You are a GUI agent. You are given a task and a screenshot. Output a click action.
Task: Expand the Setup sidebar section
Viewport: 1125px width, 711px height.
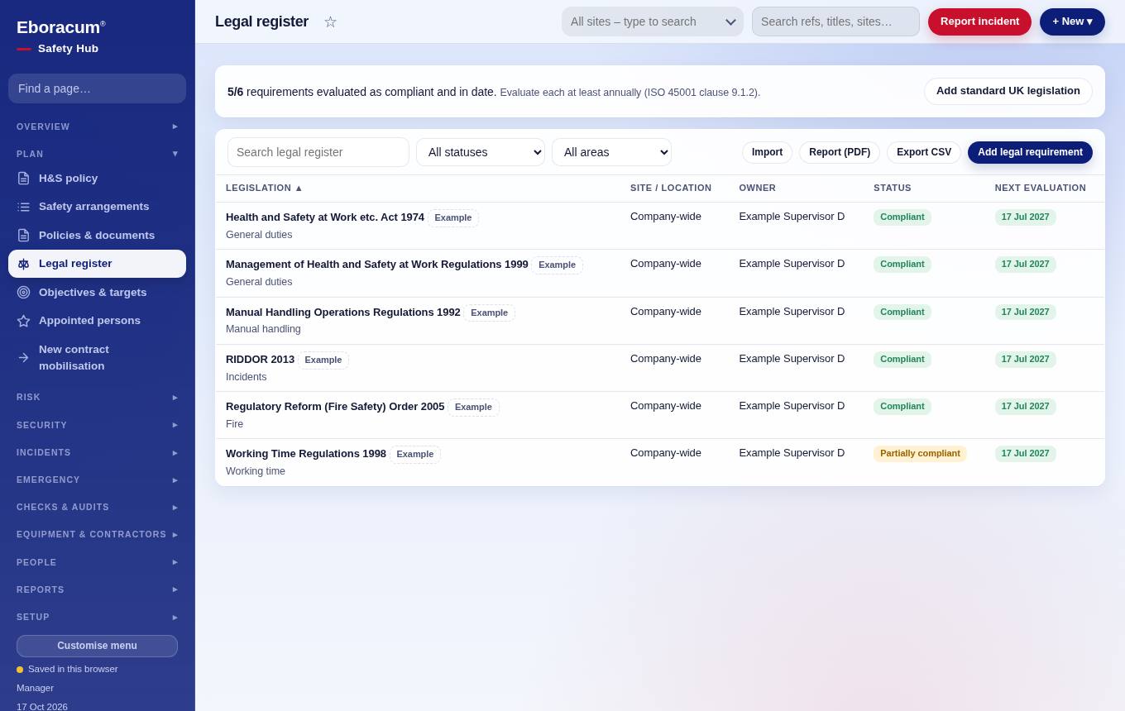pos(97,617)
